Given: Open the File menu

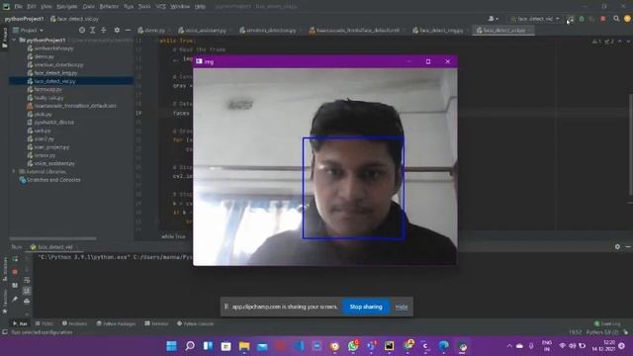Looking at the screenshot, I should (x=19, y=7).
